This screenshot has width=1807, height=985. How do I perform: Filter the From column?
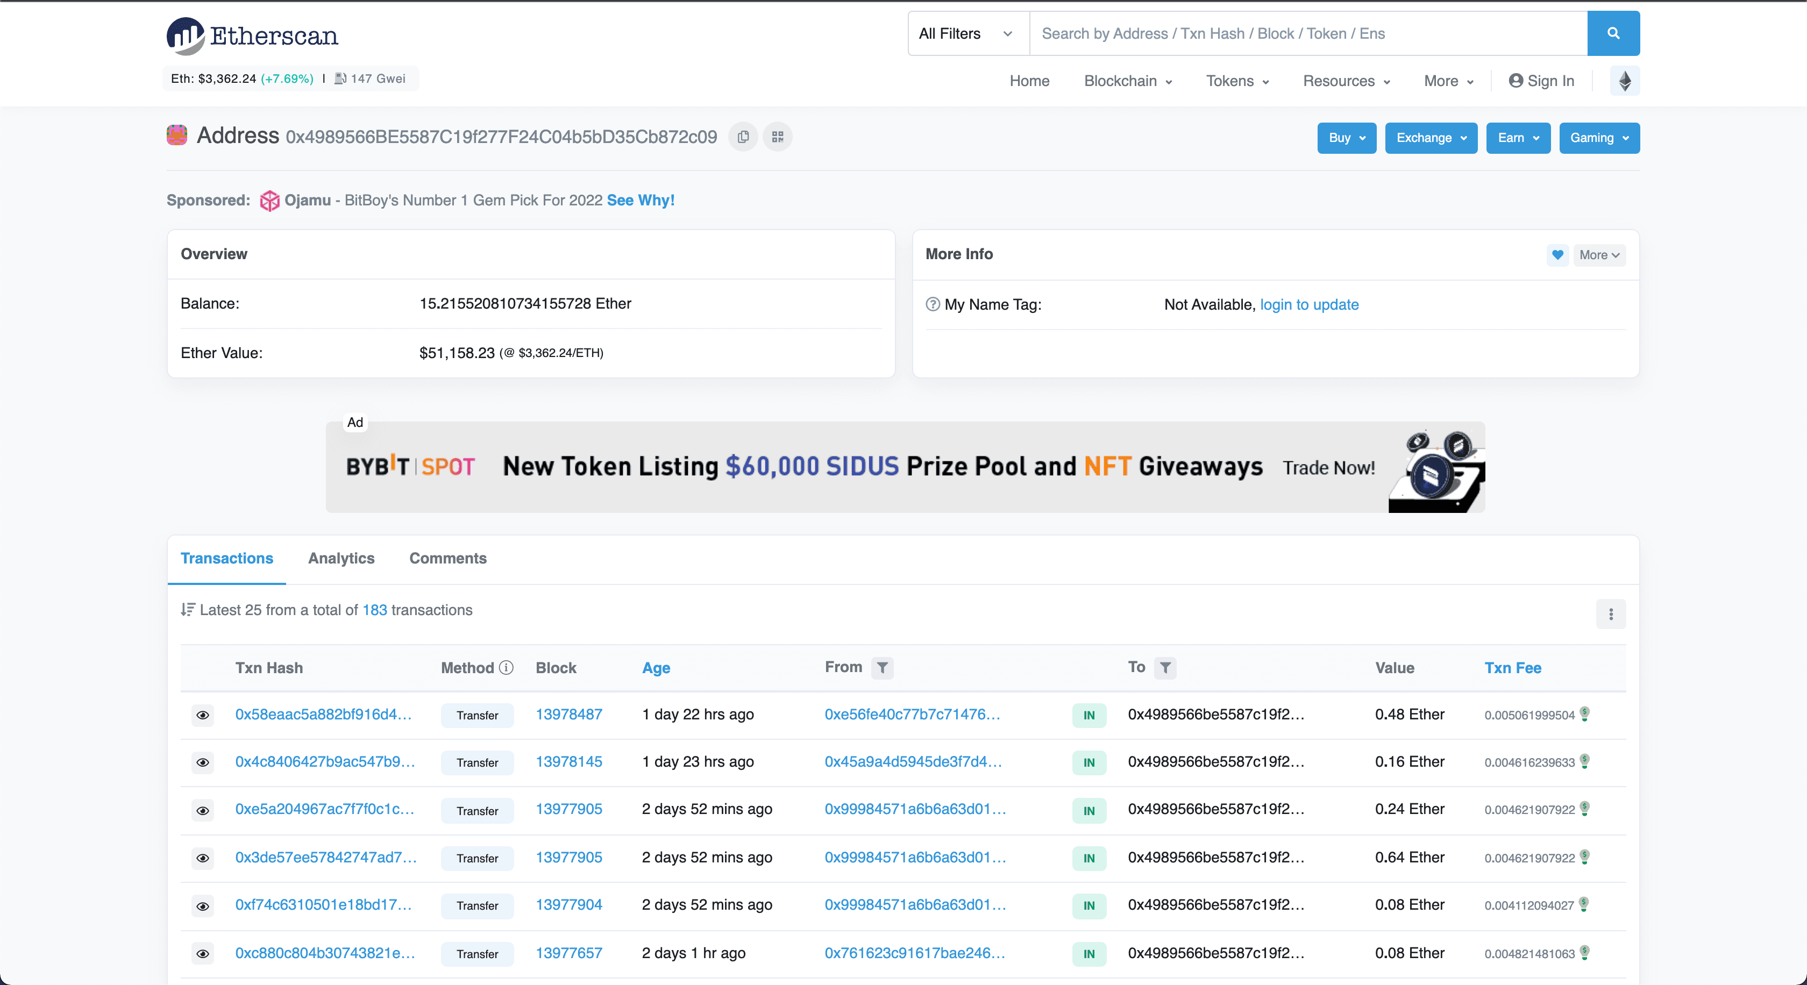[x=882, y=668]
